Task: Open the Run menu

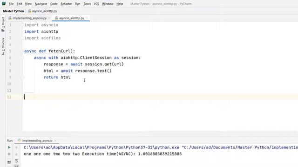Action: (x=78, y=4)
